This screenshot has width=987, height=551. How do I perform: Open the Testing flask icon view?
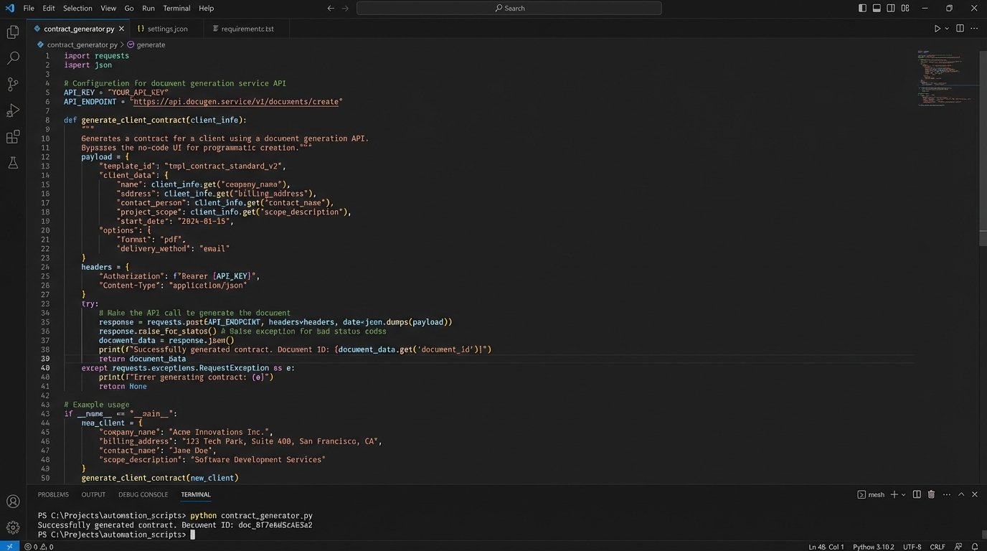[13, 163]
